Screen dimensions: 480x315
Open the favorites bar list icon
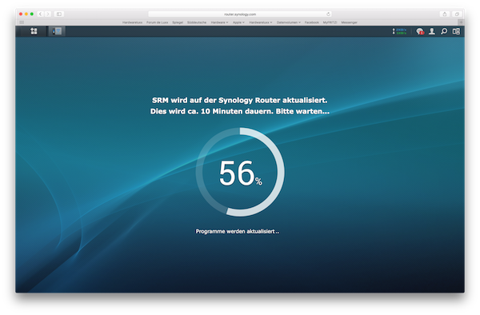(22, 22)
